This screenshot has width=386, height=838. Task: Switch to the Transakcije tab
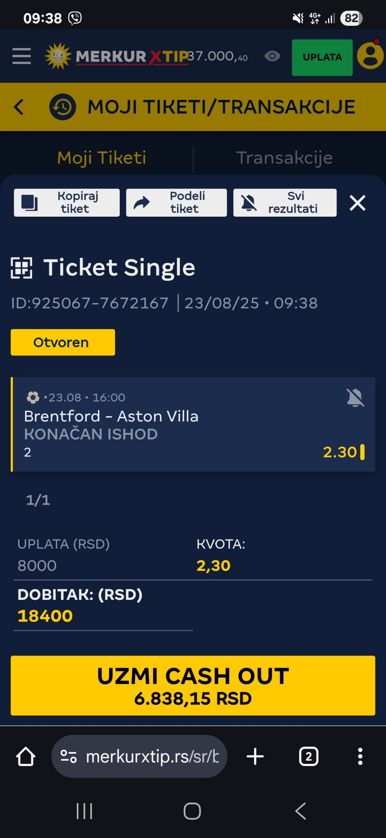[284, 158]
